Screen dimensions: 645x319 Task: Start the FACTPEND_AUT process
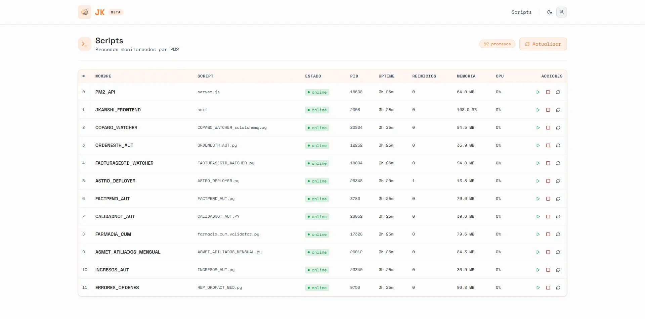(x=538, y=199)
